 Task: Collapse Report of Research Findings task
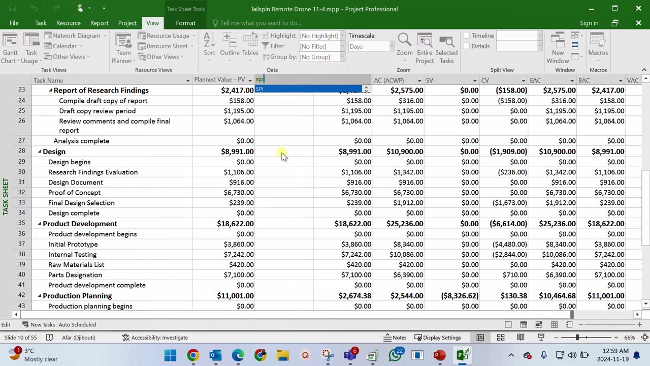[50, 90]
